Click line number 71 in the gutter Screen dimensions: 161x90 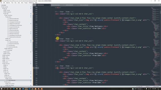pyautogui.click(x=36, y=68)
